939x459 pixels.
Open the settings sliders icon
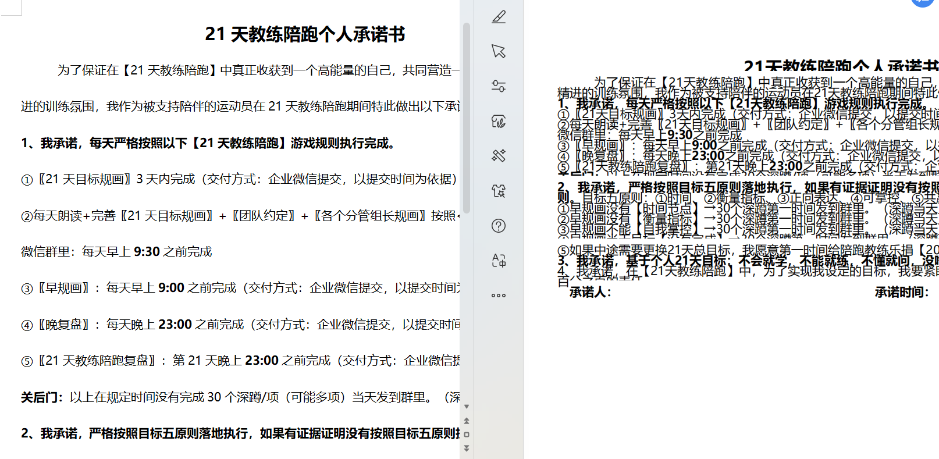coord(499,86)
